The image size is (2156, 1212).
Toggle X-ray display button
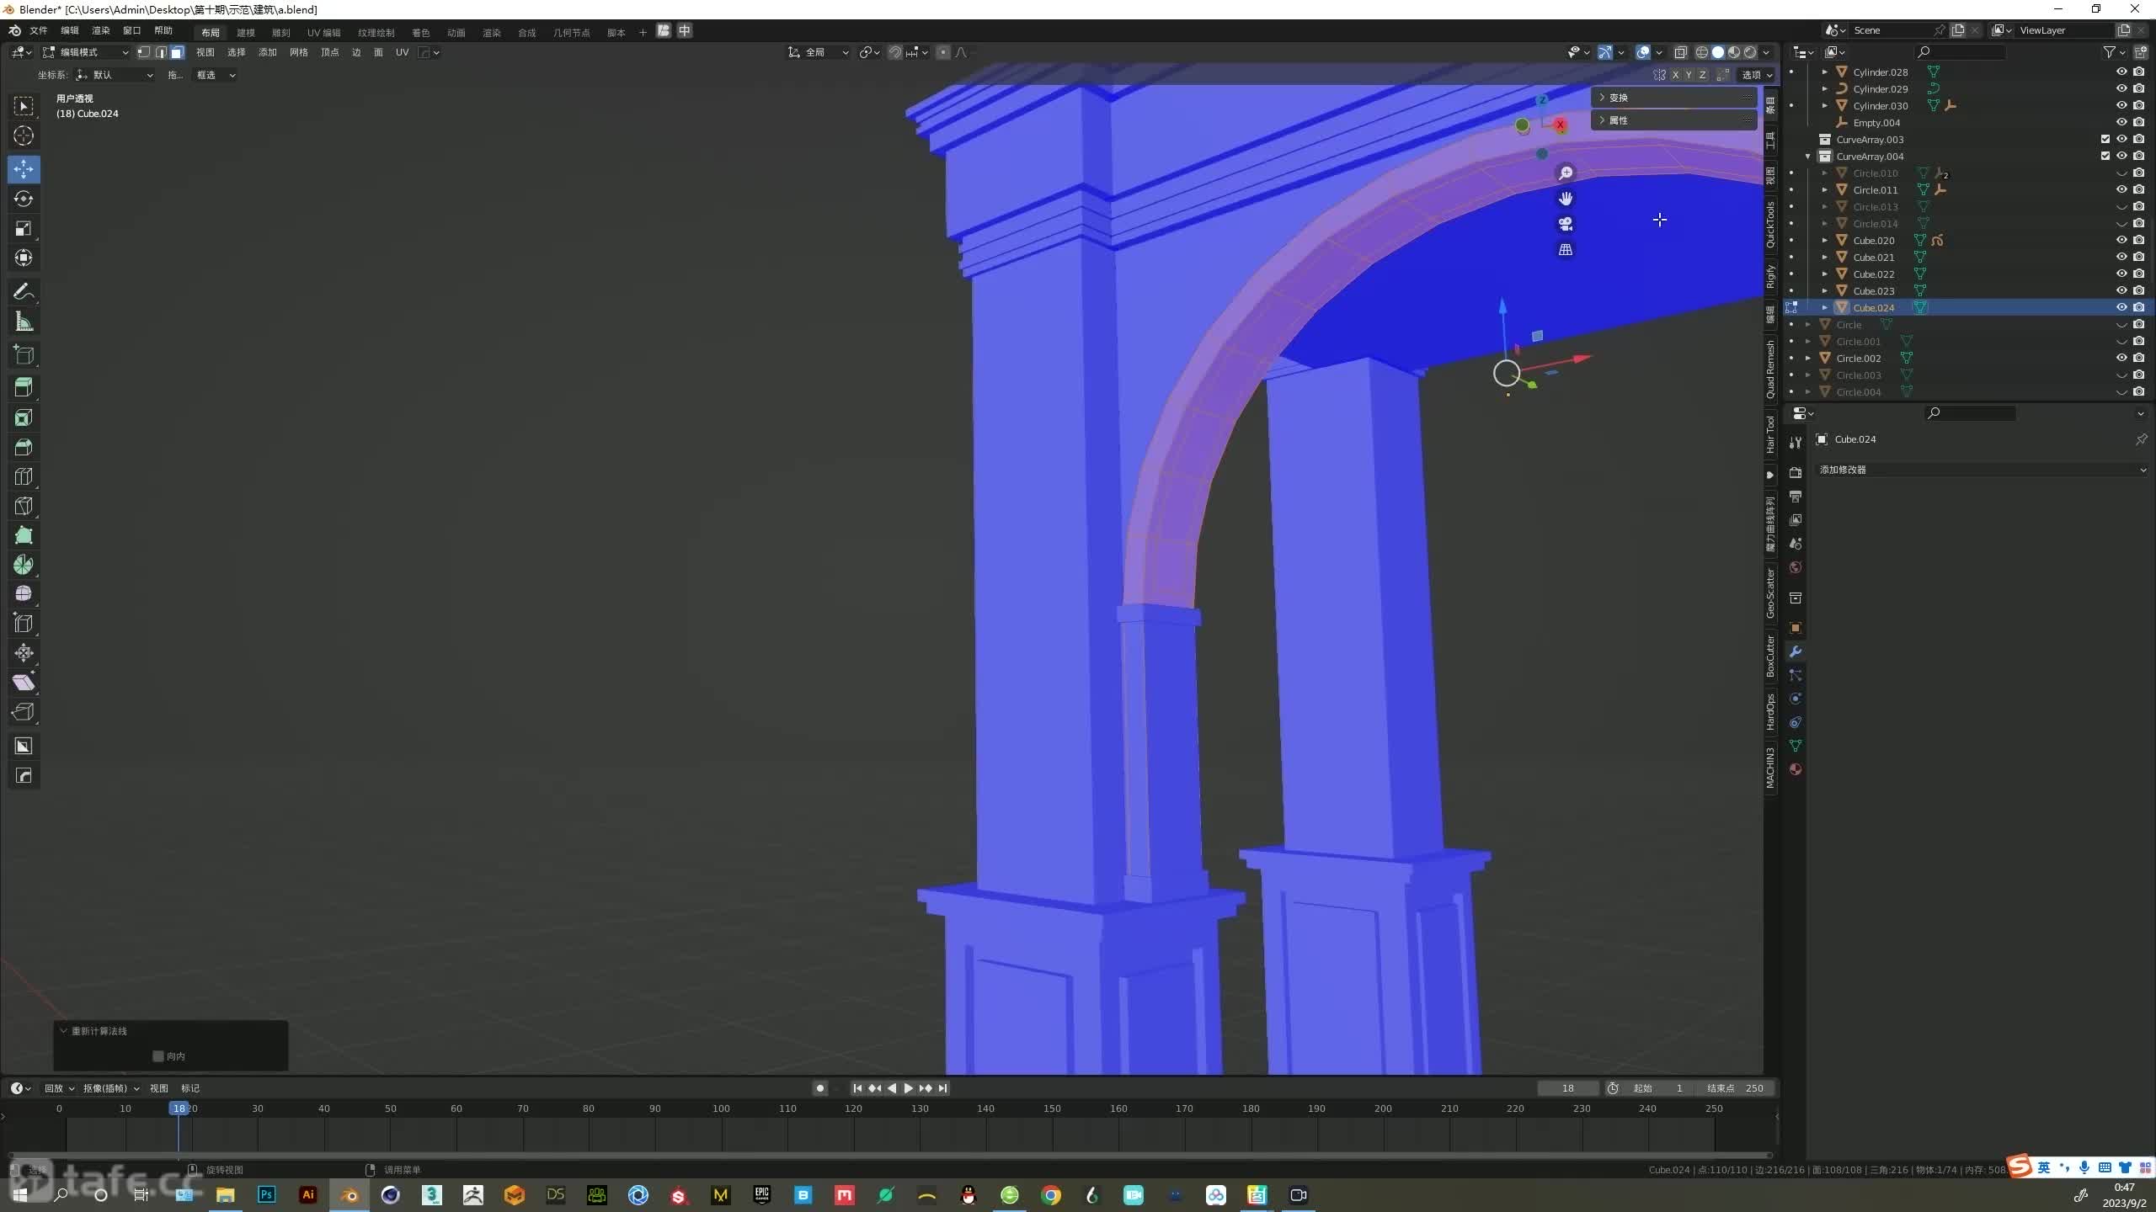[x=1680, y=52]
